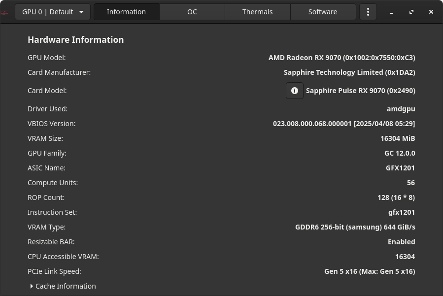Viewport: 443px width, 296px height.
Task: Click the GC 12.0.0 GPU family value
Action: coord(400,153)
